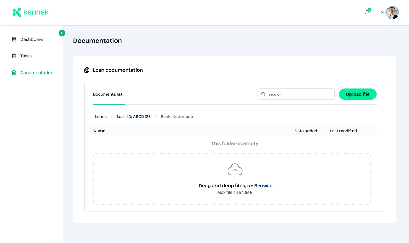Open the notifications bell

[x=367, y=12]
